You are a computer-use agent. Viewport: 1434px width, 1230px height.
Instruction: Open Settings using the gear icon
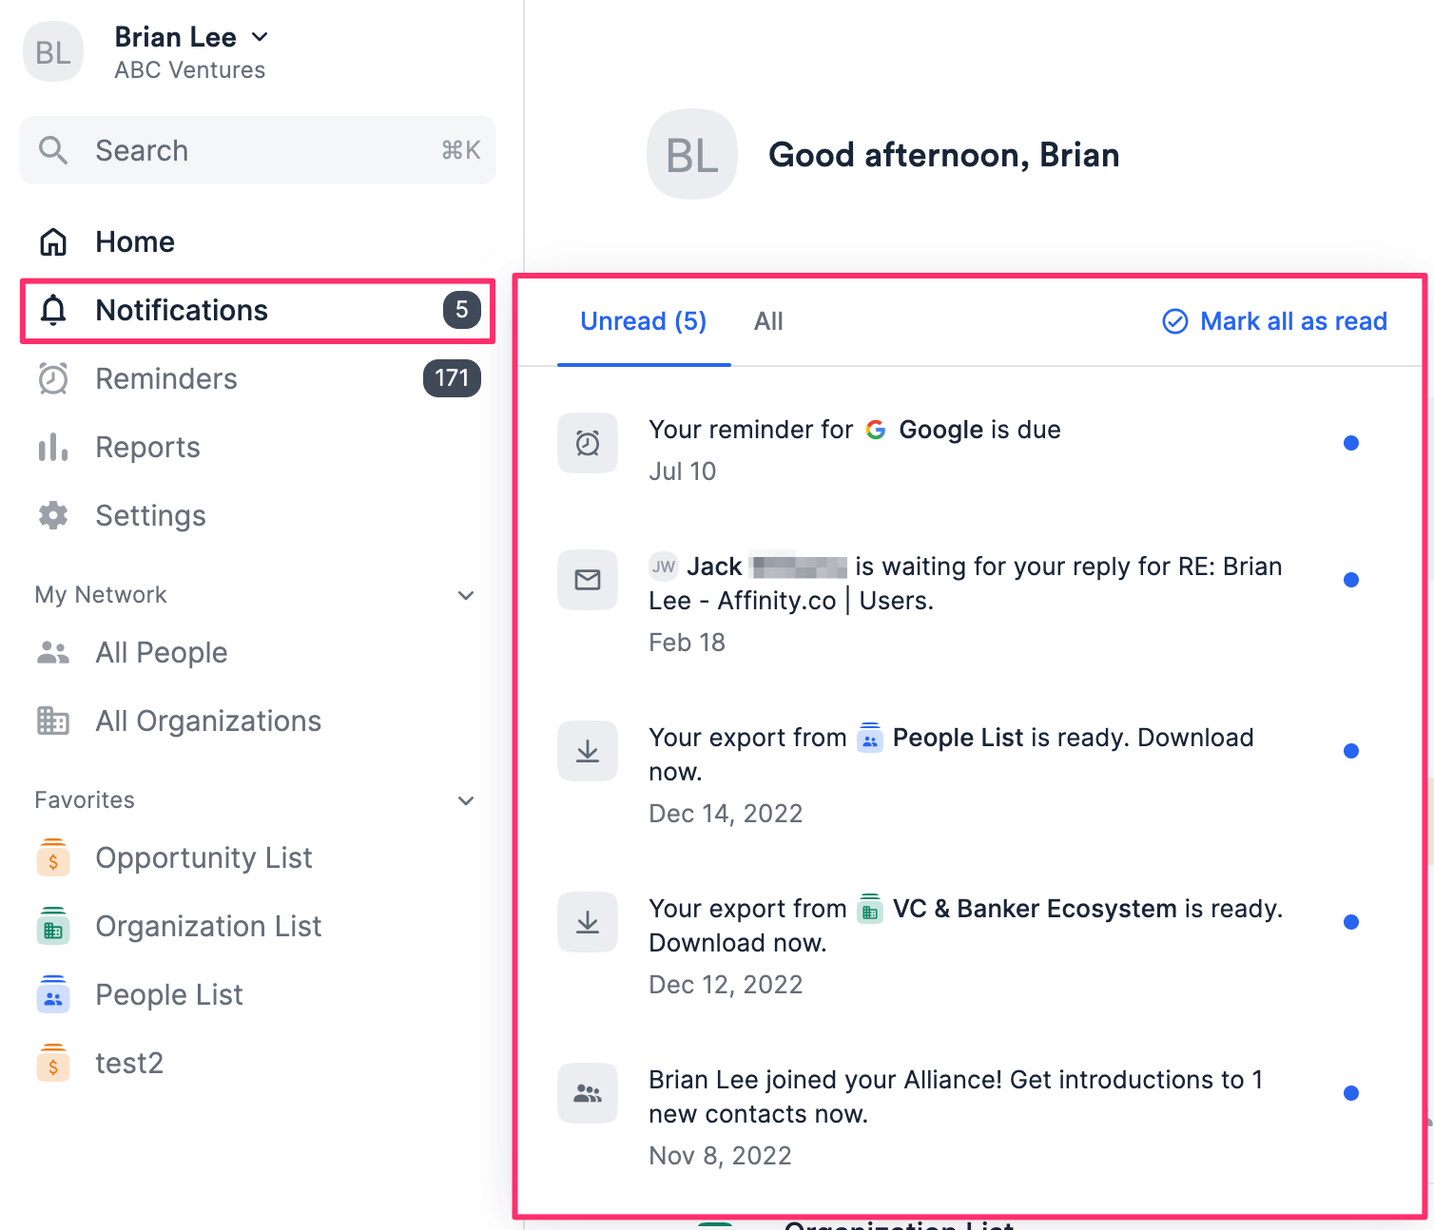pyautogui.click(x=53, y=515)
